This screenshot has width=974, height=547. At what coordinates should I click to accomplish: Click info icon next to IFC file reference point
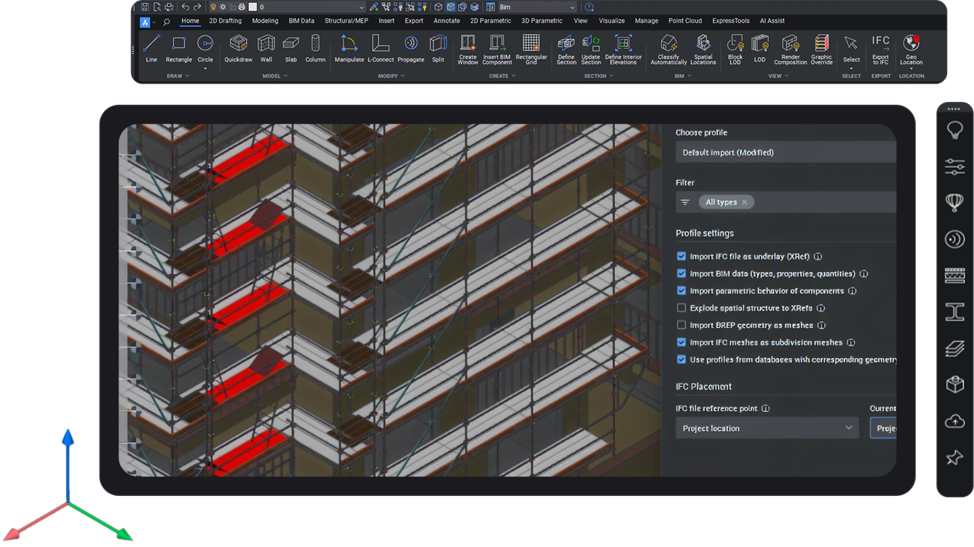coord(765,408)
